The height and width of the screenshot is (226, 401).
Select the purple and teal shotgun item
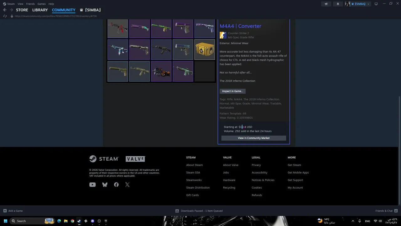(x=139, y=29)
